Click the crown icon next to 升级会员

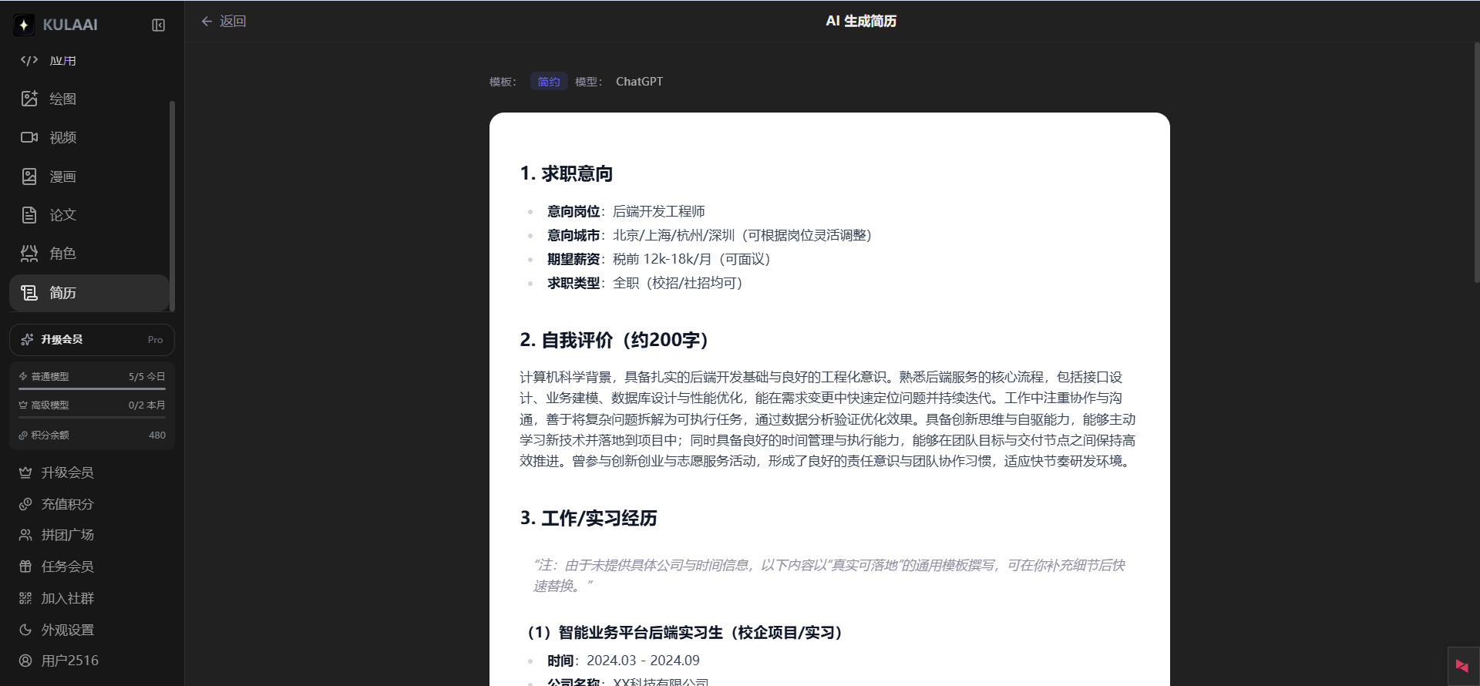pos(25,472)
